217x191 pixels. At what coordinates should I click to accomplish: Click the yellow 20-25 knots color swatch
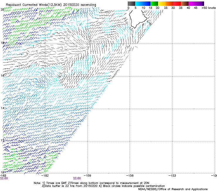click(162, 4)
